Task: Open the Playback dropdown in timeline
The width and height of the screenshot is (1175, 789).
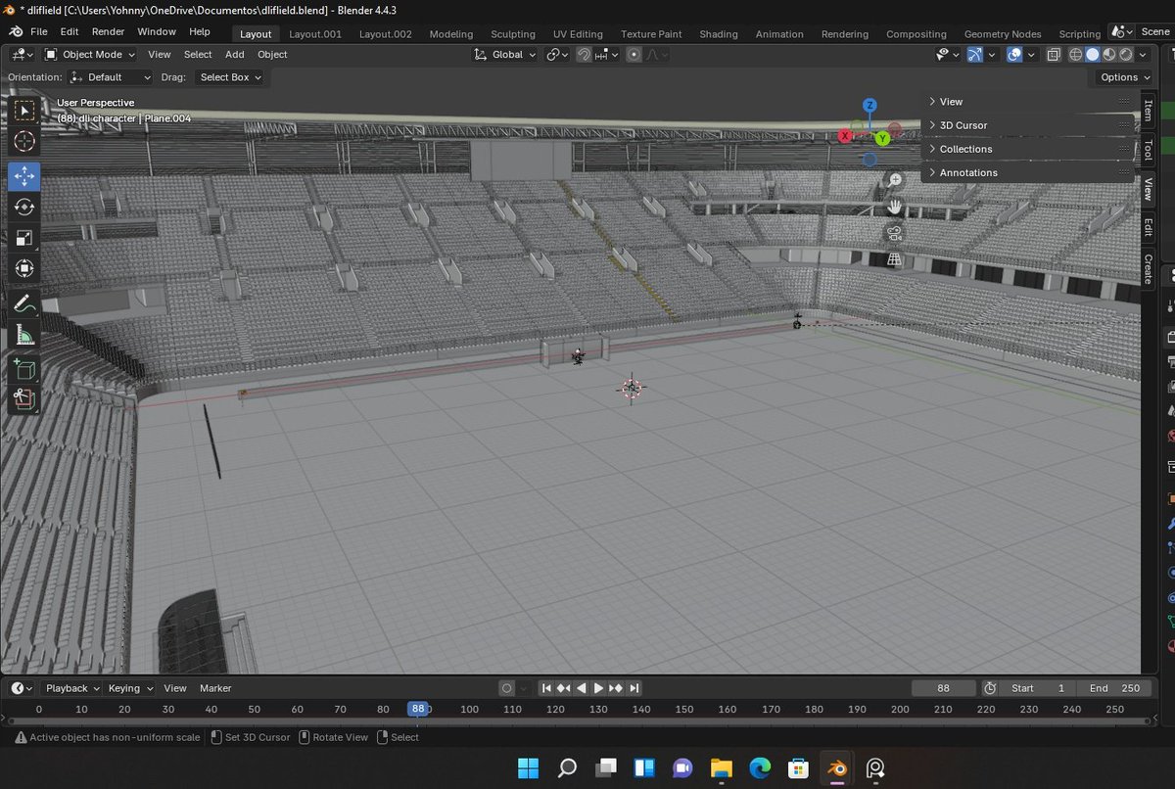Action: pyautogui.click(x=71, y=688)
